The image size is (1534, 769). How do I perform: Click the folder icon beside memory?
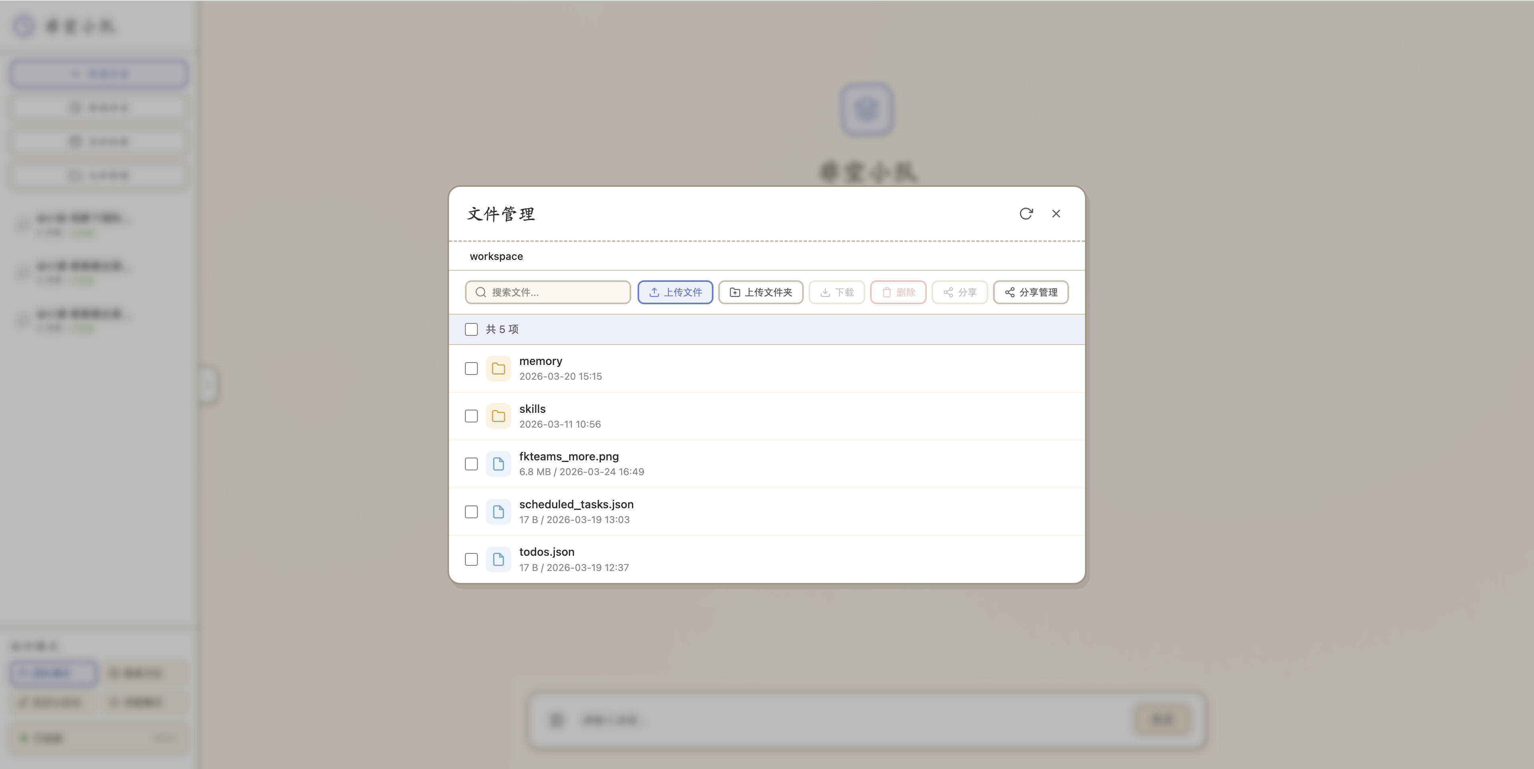click(x=499, y=369)
